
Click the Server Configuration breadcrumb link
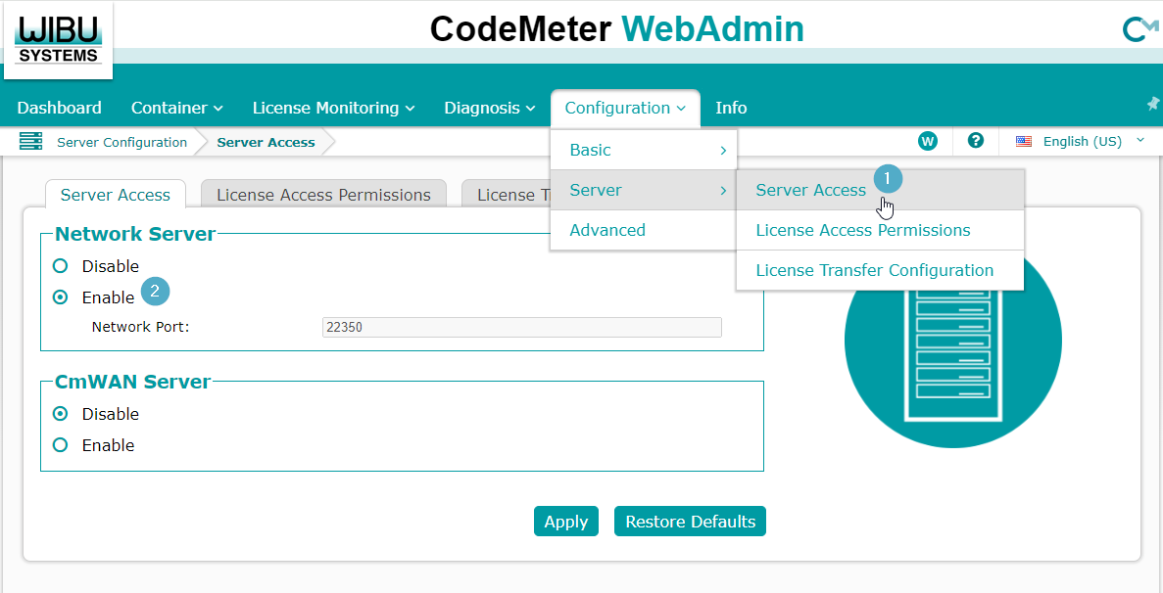click(121, 142)
